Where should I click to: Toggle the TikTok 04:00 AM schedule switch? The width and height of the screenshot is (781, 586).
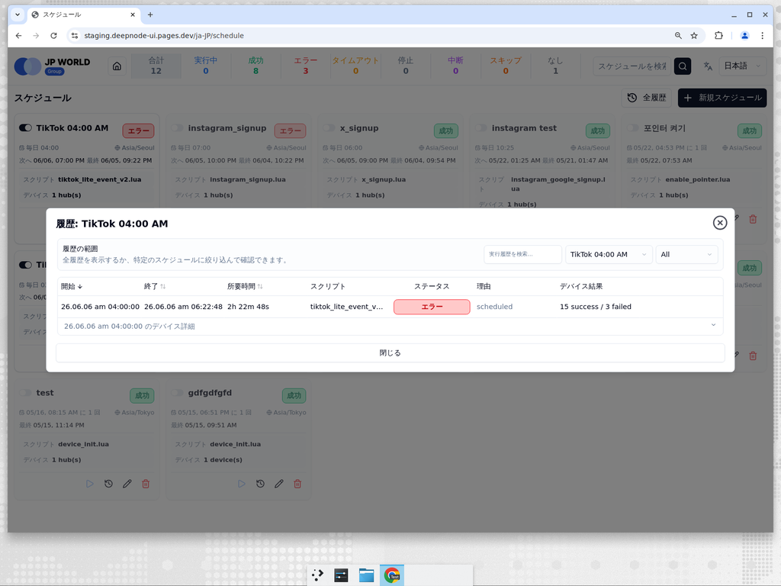point(25,128)
